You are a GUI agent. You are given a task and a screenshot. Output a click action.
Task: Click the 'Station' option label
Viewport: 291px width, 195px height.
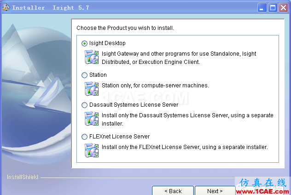[x=98, y=75]
